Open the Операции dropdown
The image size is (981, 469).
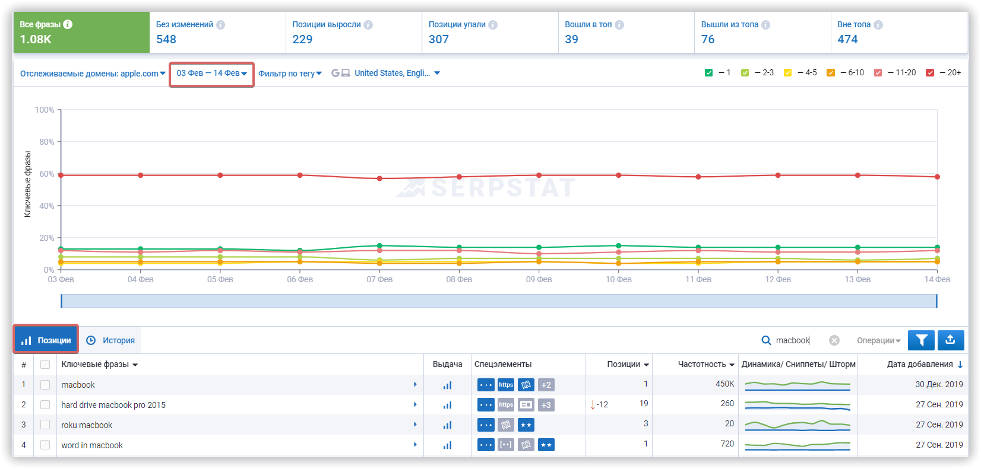click(x=879, y=340)
